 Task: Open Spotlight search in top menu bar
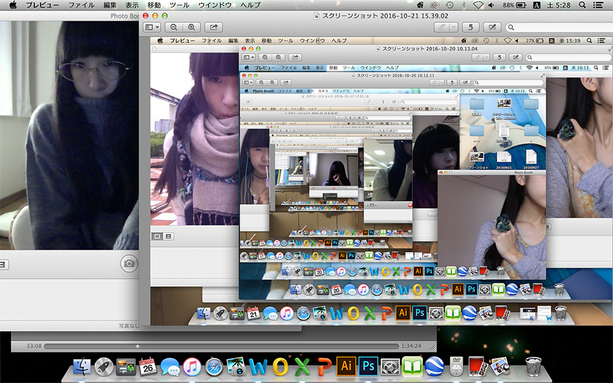tap(582, 5)
